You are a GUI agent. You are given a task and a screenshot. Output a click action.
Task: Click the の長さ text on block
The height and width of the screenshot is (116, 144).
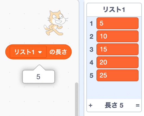click(58, 52)
